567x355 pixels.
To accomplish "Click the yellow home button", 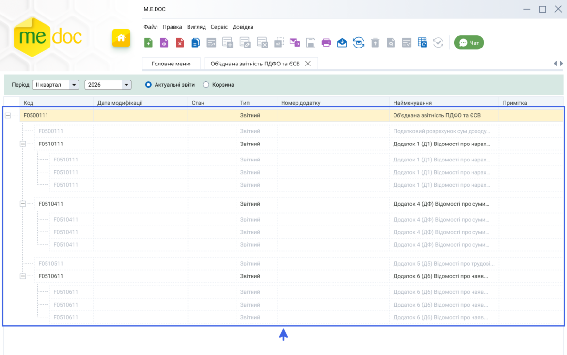I will pyautogui.click(x=121, y=38).
